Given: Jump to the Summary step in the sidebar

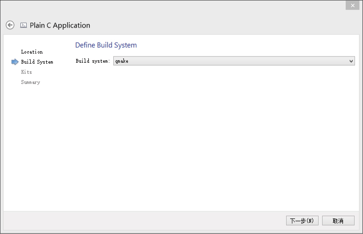Looking at the screenshot, I should coord(30,82).
